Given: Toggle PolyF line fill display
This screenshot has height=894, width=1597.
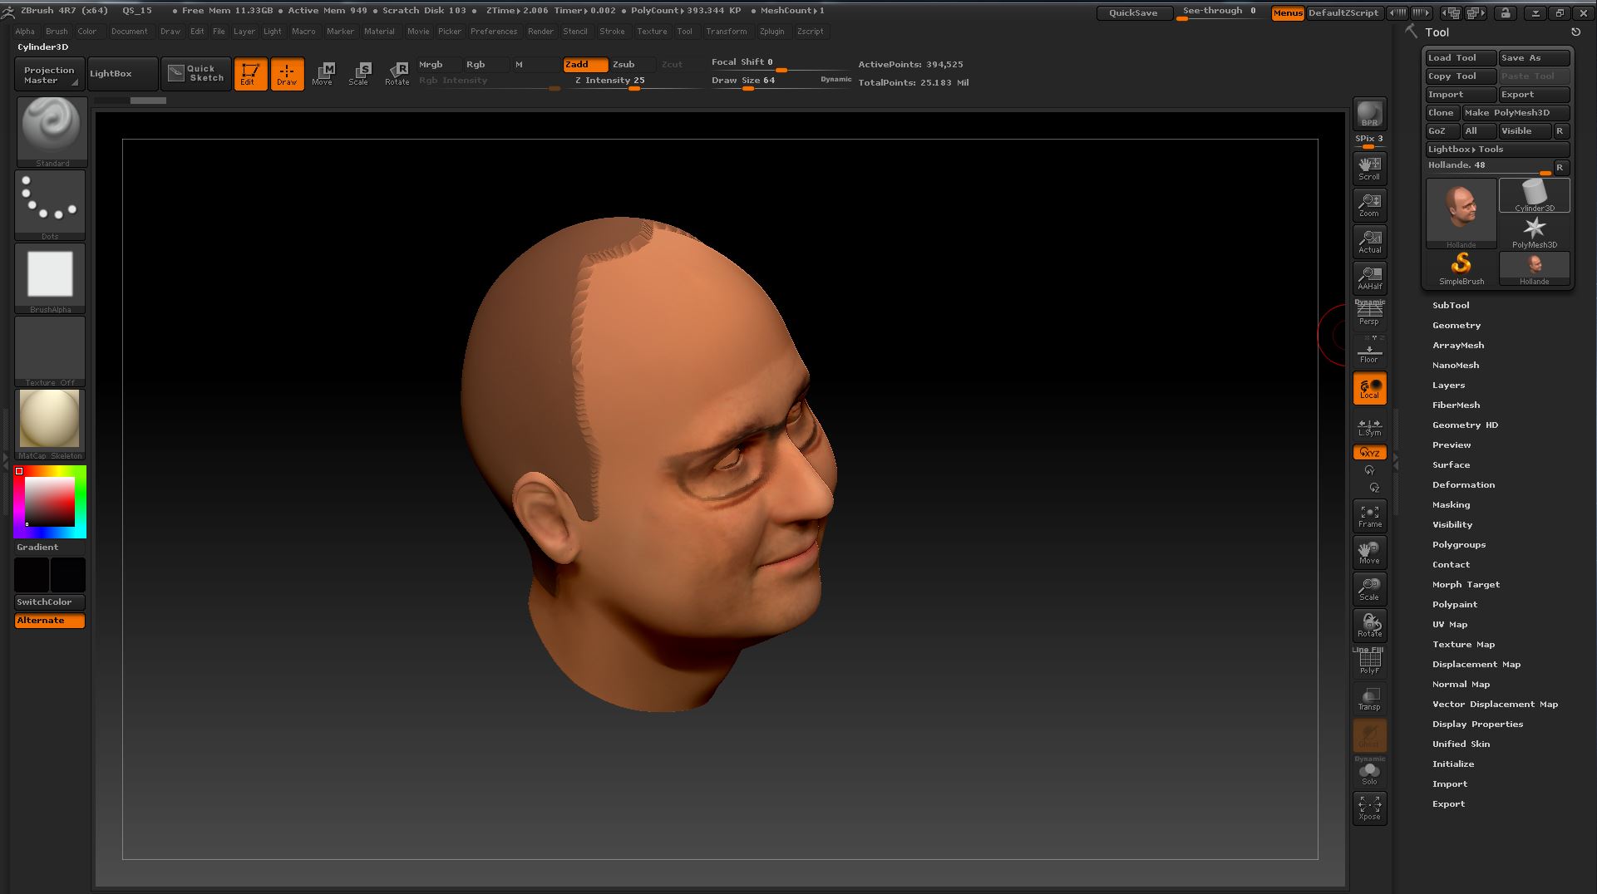Looking at the screenshot, I should (1369, 663).
